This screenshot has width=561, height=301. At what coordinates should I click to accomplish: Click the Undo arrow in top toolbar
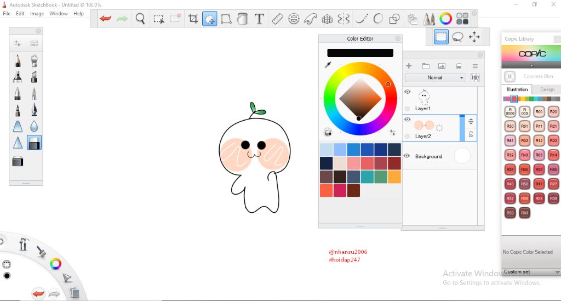[x=106, y=19]
